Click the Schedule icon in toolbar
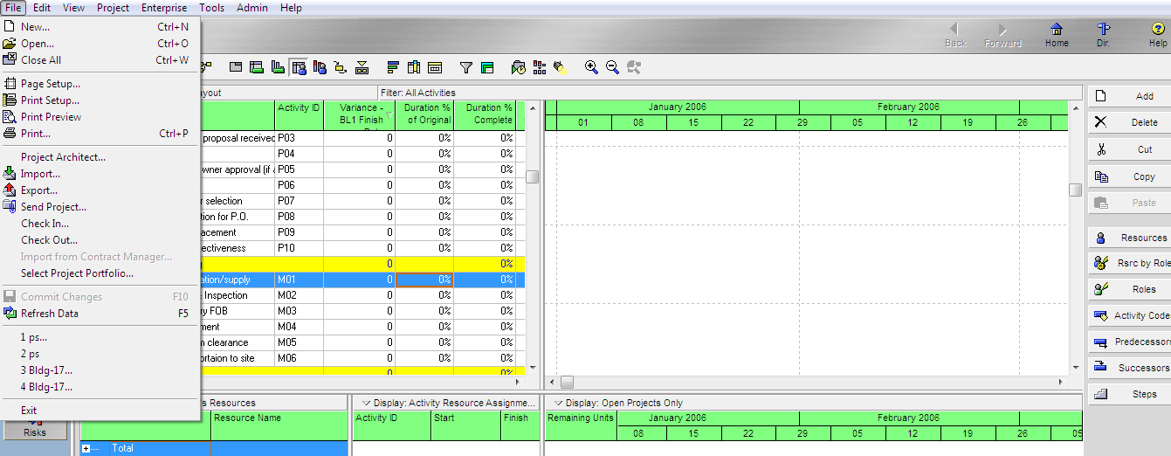Image resolution: width=1171 pixels, height=456 pixels. point(519,67)
